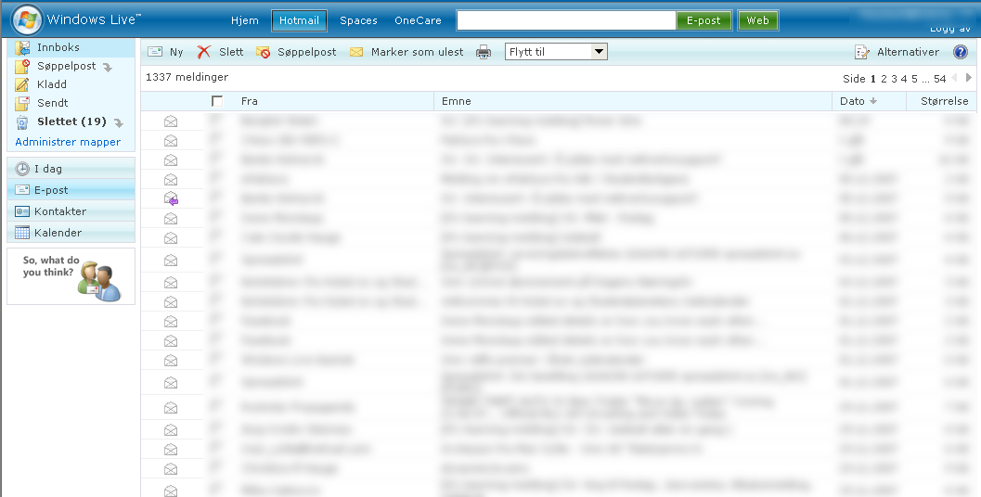981x497 pixels.
Task: Click the Slettet trash bin icon
Action: 22,121
